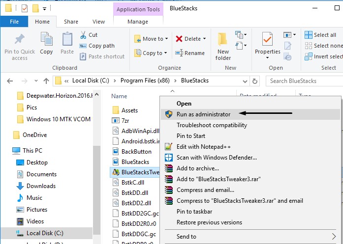Click Open in context menu
This screenshot has width=343, height=244.
pyautogui.click(x=250, y=104)
